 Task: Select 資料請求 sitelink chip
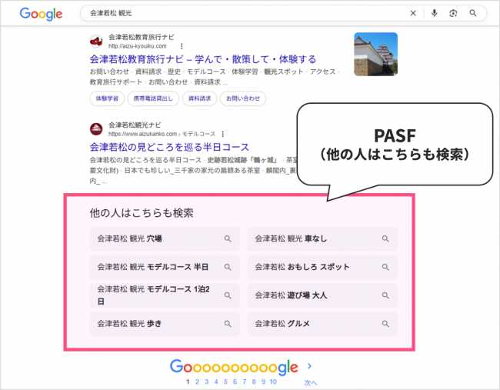coord(200,98)
